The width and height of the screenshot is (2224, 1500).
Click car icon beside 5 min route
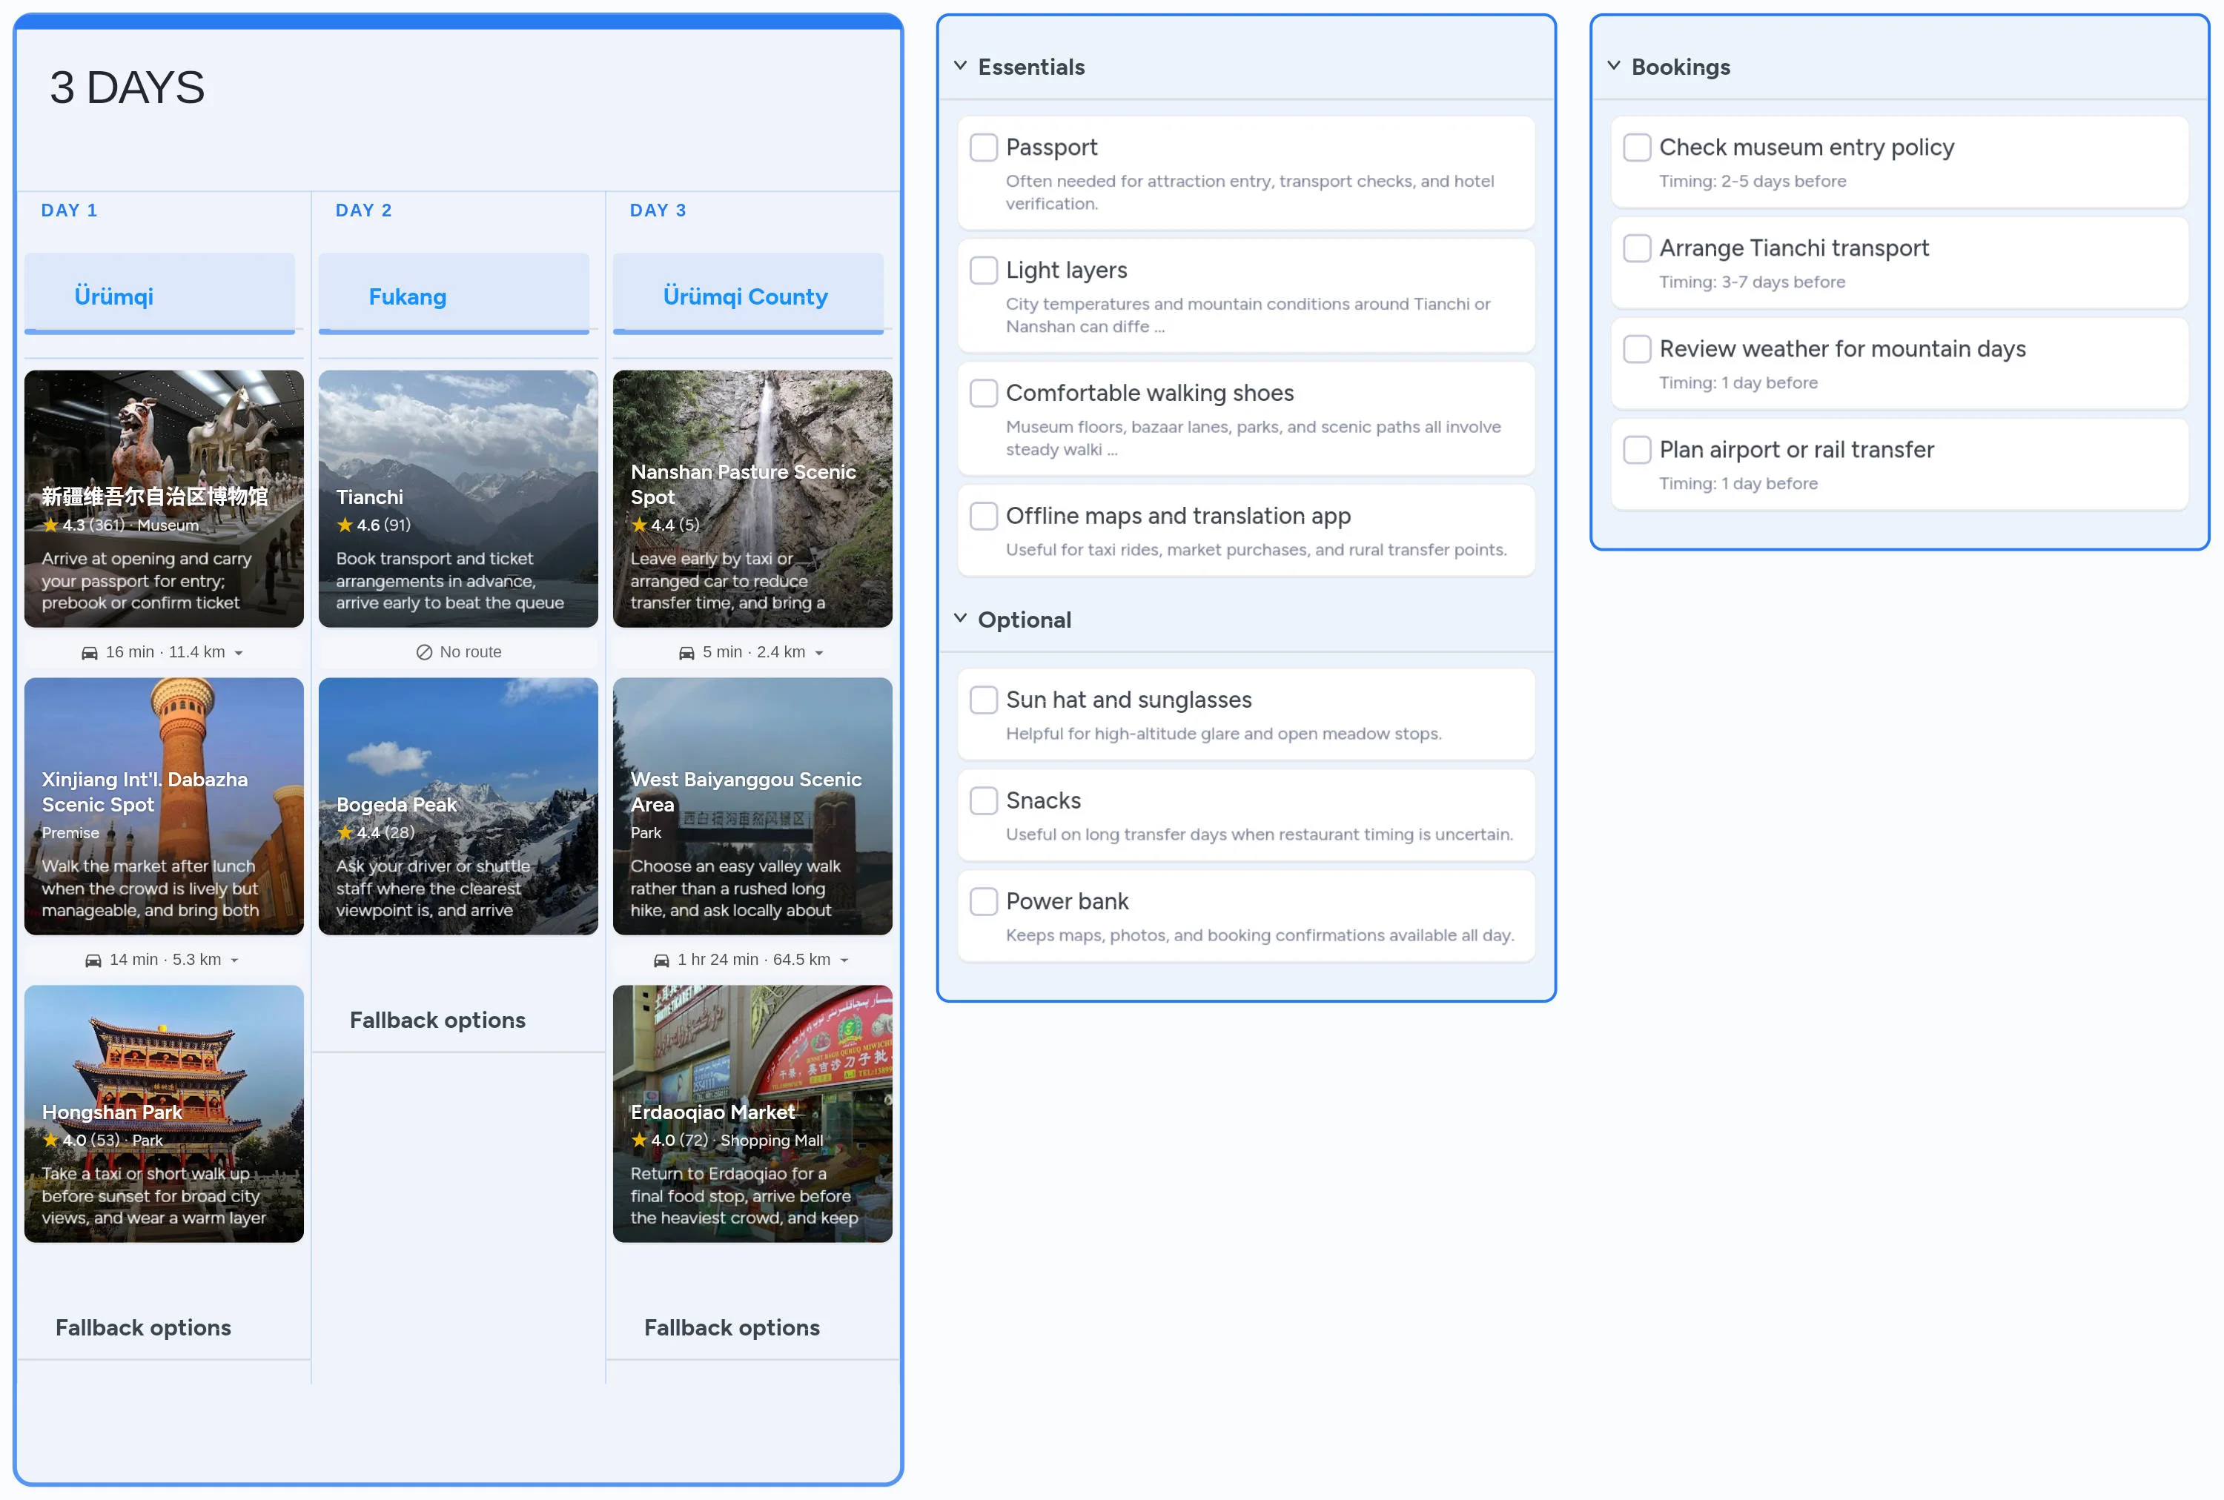click(x=686, y=652)
